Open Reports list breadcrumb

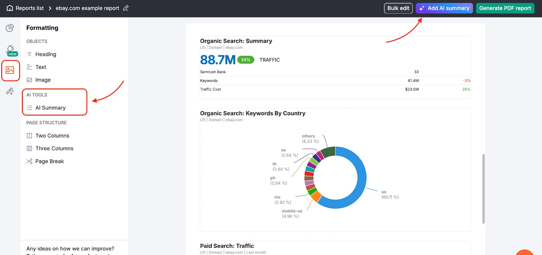(x=30, y=8)
